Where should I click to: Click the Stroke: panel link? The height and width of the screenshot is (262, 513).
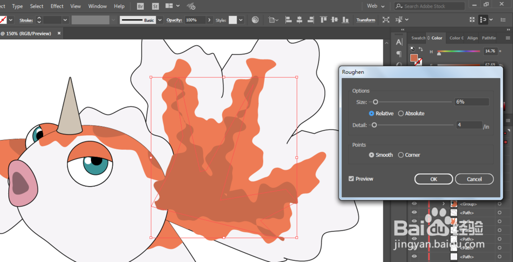26,21
